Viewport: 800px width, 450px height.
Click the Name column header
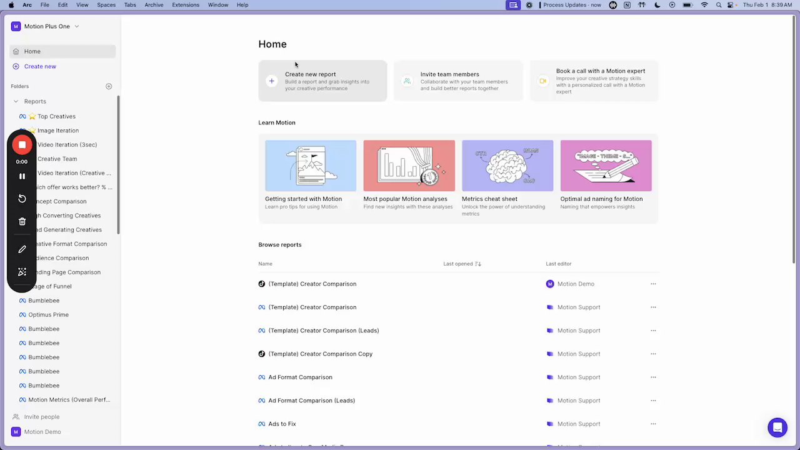[266, 264]
